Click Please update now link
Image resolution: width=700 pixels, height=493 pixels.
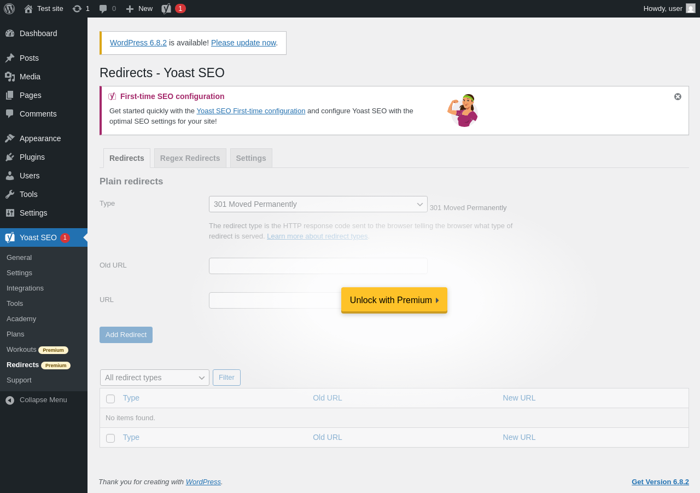(x=243, y=43)
